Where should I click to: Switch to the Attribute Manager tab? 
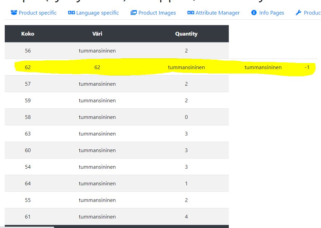[x=213, y=13]
